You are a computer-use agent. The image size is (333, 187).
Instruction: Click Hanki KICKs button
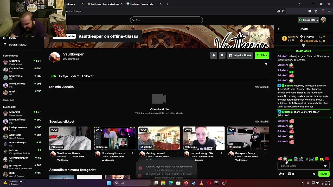pyautogui.click(x=308, y=20)
